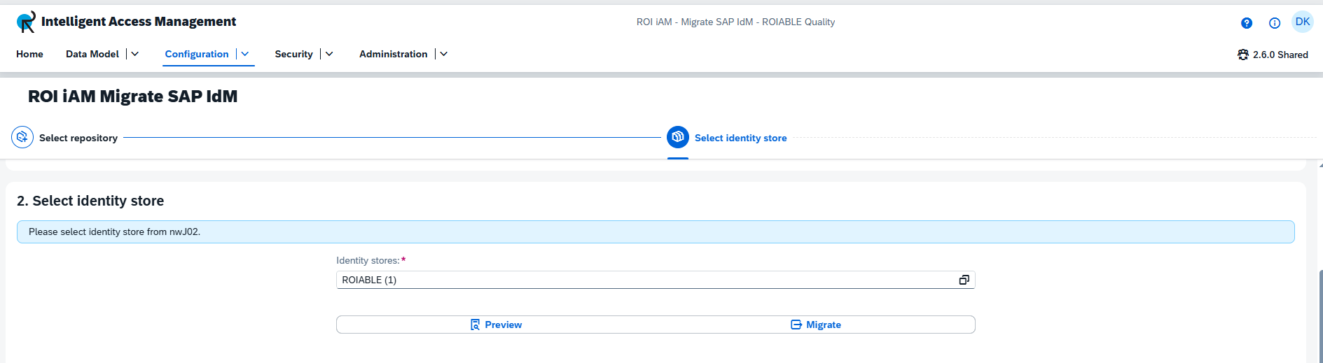This screenshot has width=1323, height=363.
Task: Click the Select identity store step icon
Action: (678, 137)
